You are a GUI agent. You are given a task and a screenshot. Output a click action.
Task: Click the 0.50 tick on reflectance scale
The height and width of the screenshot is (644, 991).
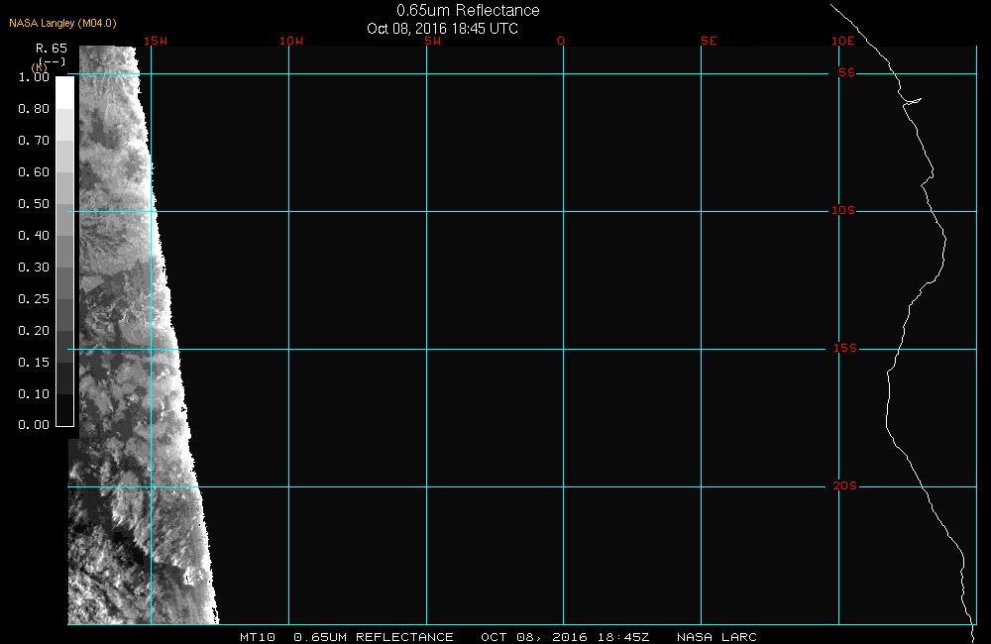pyautogui.click(x=34, y=204)
